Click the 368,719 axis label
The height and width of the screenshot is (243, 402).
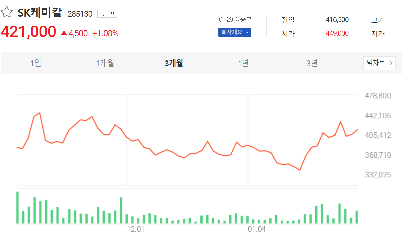point(378,155)
